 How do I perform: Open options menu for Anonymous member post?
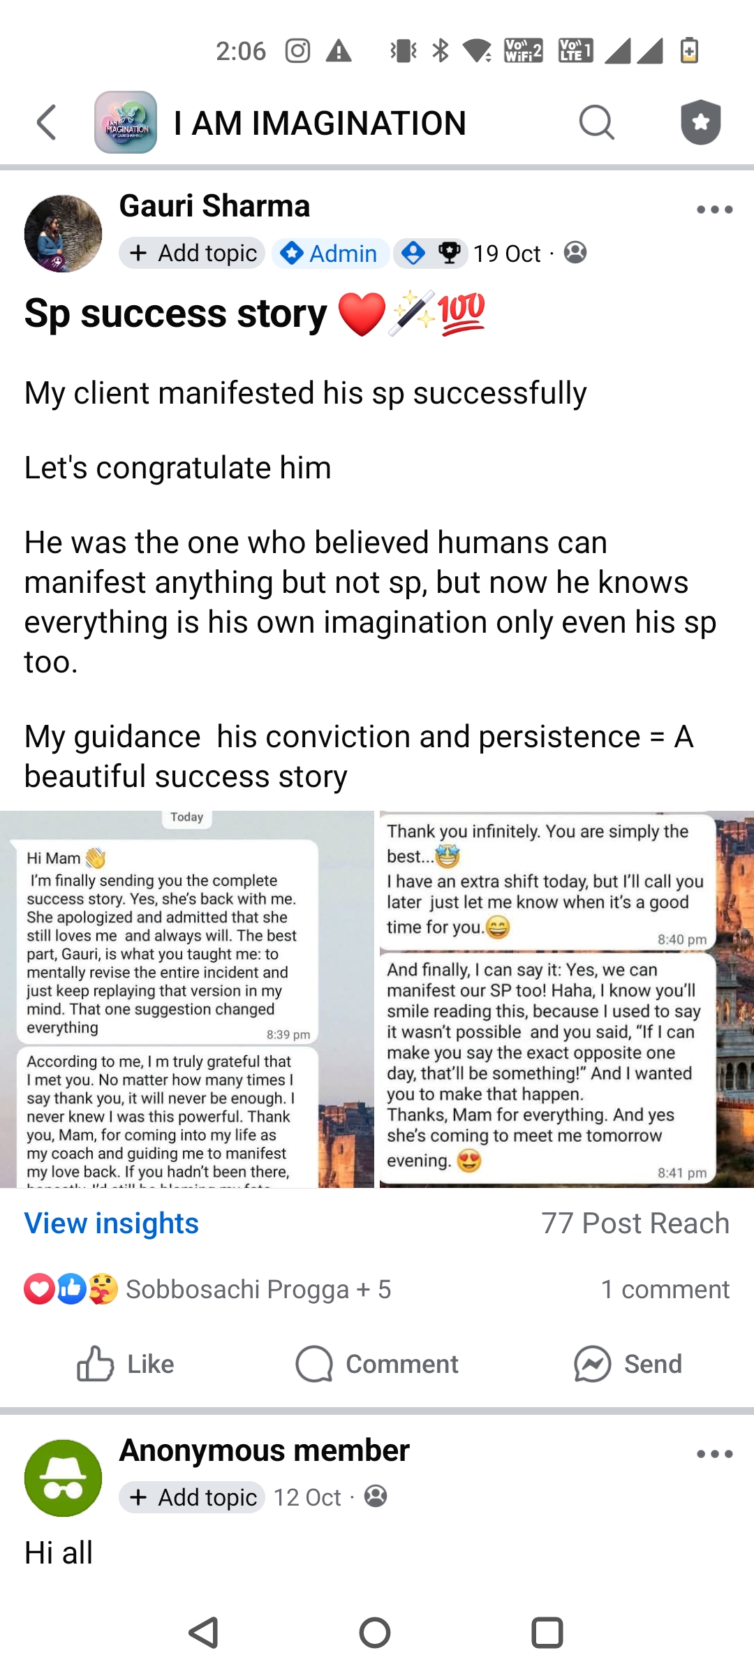714,1454
